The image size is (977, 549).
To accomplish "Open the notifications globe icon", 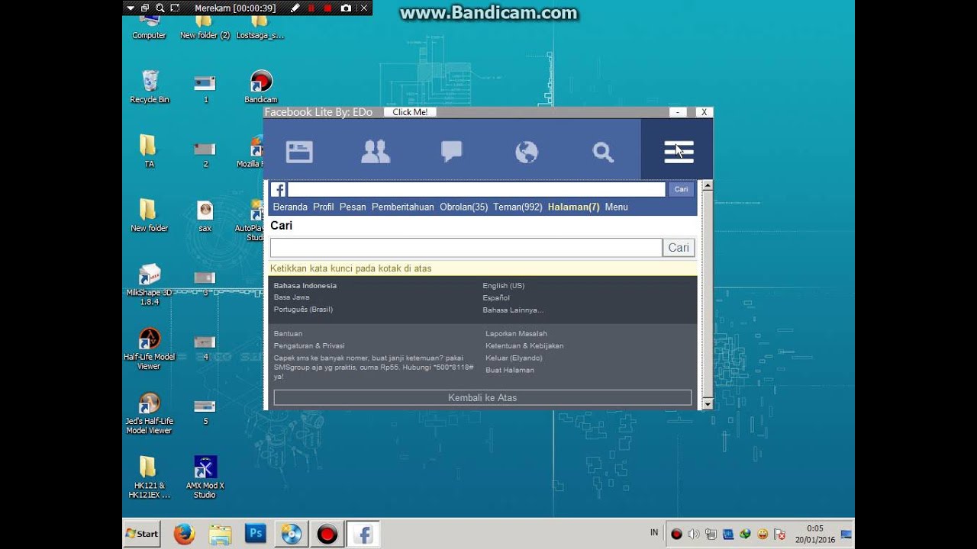I will point(527,152).
